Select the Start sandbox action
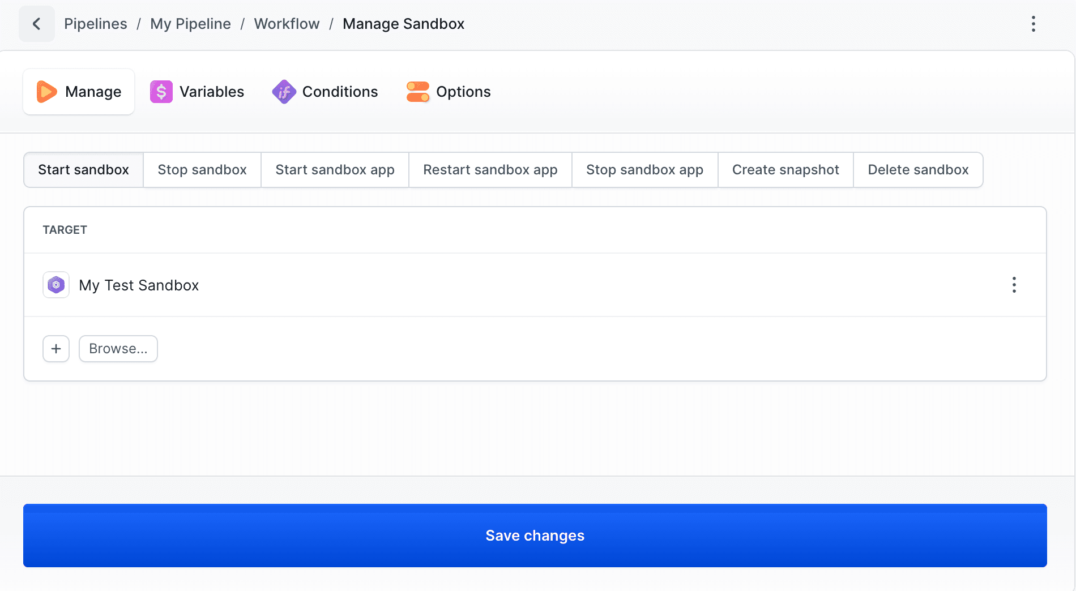 83,170
